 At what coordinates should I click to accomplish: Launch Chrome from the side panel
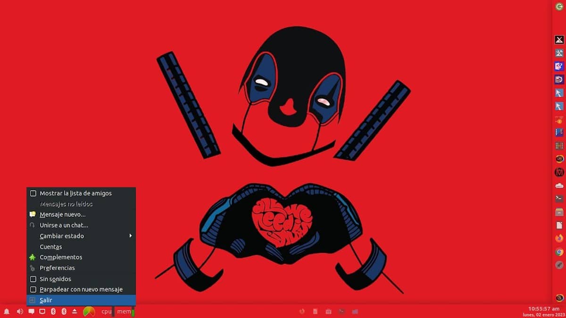click(559, 252)
